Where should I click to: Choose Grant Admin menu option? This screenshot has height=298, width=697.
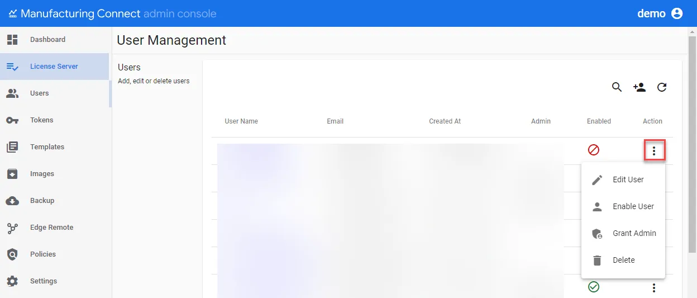(x=623, y=233)
